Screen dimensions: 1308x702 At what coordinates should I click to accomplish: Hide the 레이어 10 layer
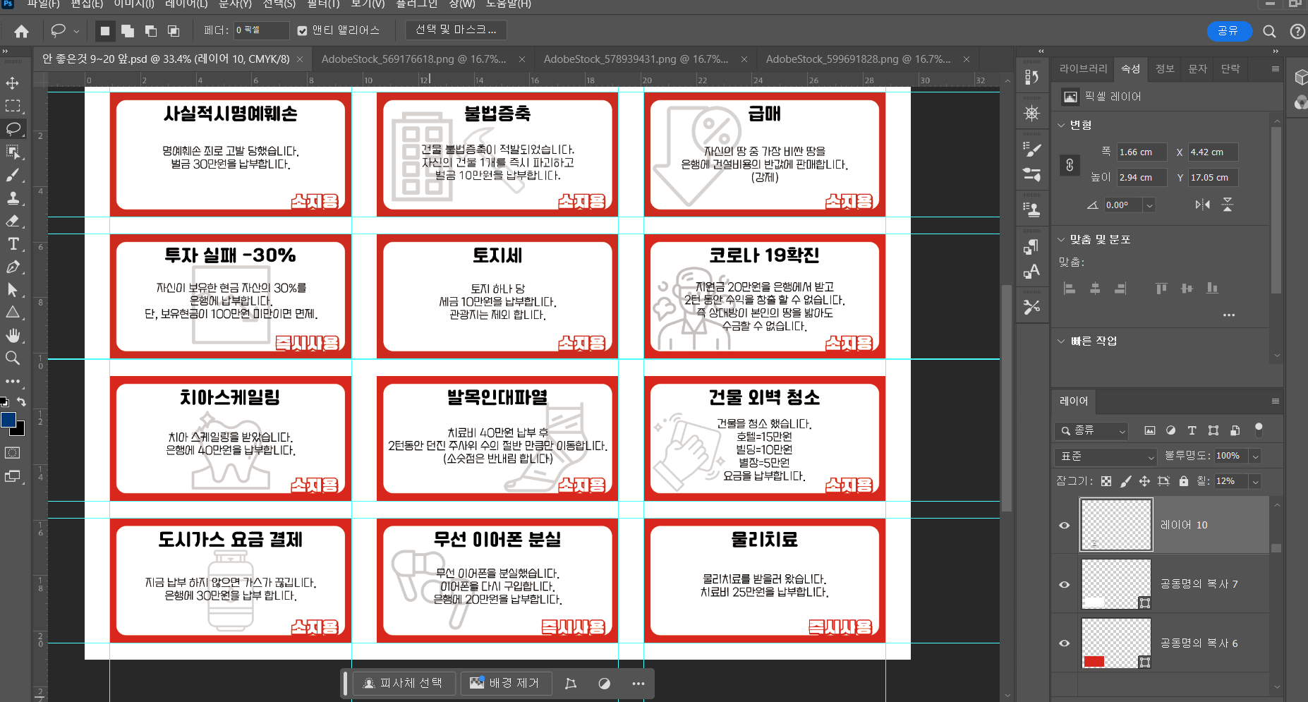[x=1065, y=525]
